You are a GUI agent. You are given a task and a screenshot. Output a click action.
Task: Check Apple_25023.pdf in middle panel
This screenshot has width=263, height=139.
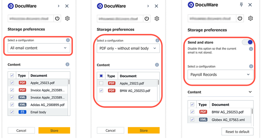(101, 83)
